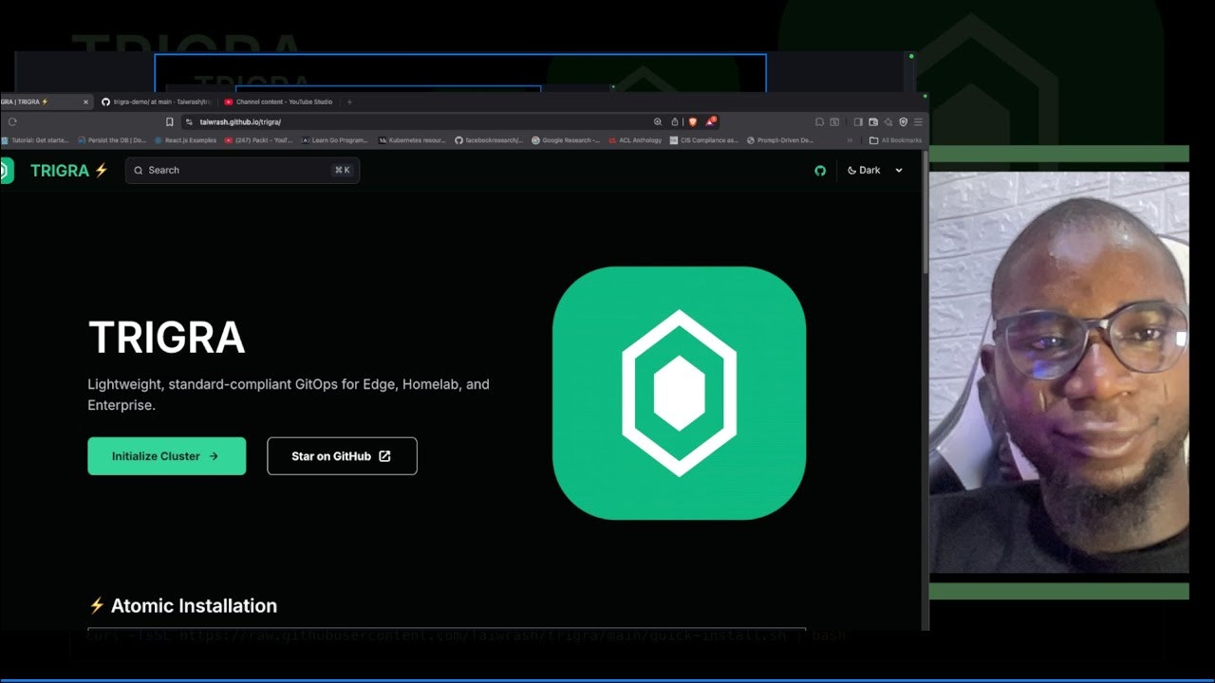This screenshot has height=683, width=1215.
Task: Open the Dark theme dropdown
Action: (x=874, y=171)
